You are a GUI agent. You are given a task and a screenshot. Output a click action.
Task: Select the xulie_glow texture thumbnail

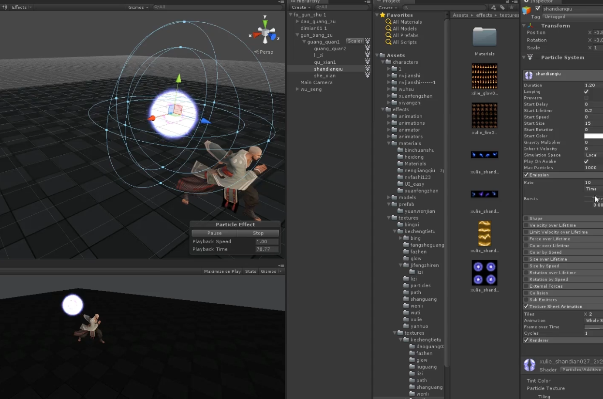pyautogui.click(x=485, y=76)
